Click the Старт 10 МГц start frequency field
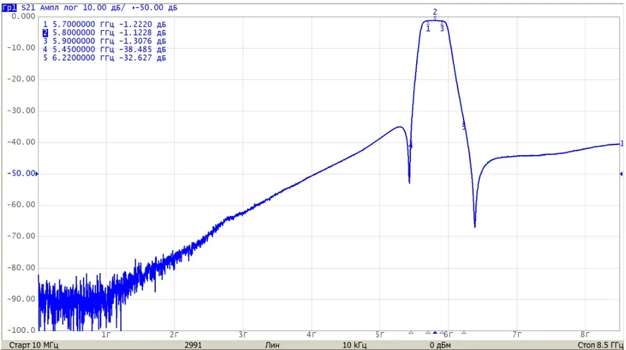The width and height of the screenshot is (626, 350). click(x=34, y=345)
